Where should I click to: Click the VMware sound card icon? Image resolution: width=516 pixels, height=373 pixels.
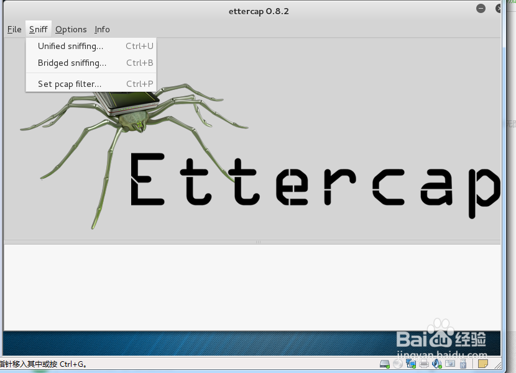(x=437, y=364)
